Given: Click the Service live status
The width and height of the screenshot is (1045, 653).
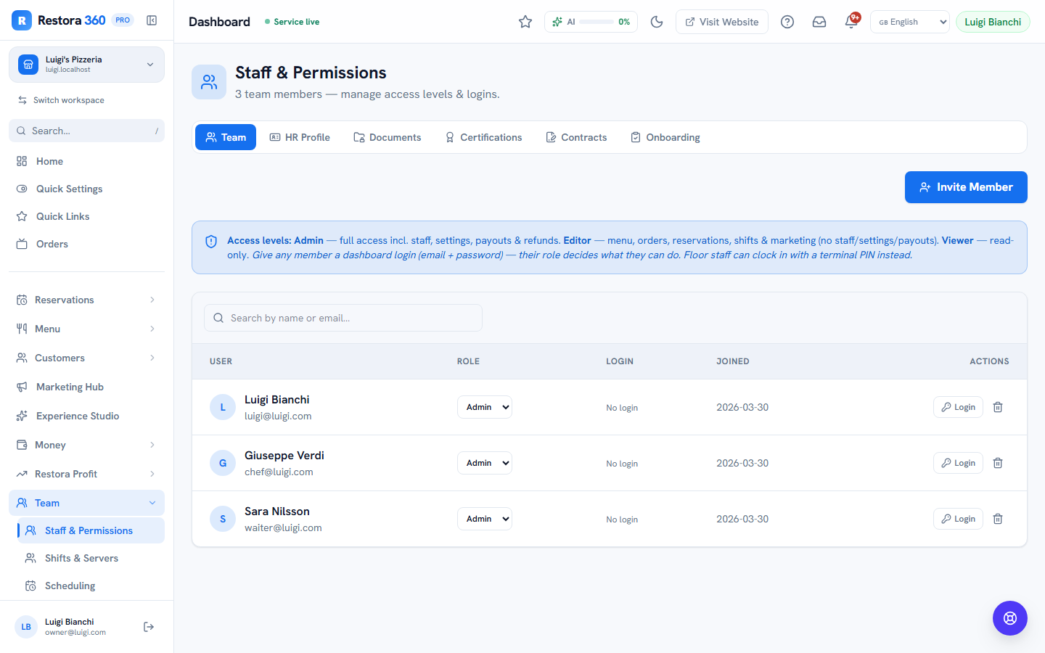Looking at the screenshot, I should [292, 22].
